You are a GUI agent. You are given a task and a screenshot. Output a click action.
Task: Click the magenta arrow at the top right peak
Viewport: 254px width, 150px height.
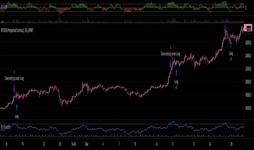[225, 29]
